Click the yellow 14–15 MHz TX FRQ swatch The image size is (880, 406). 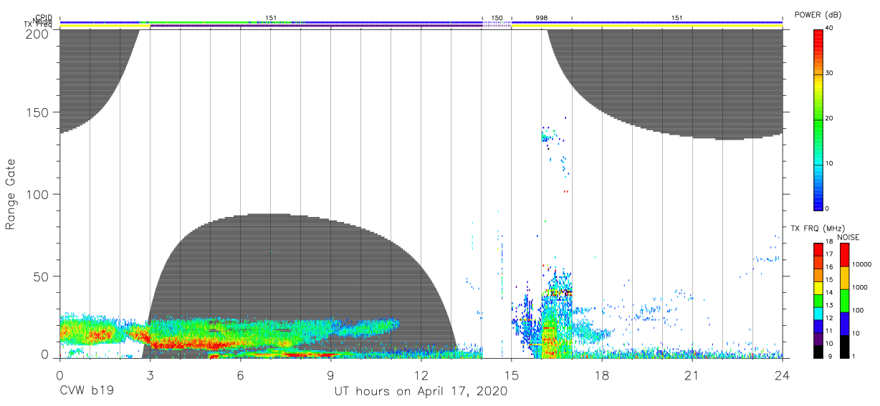coord(818,286)
